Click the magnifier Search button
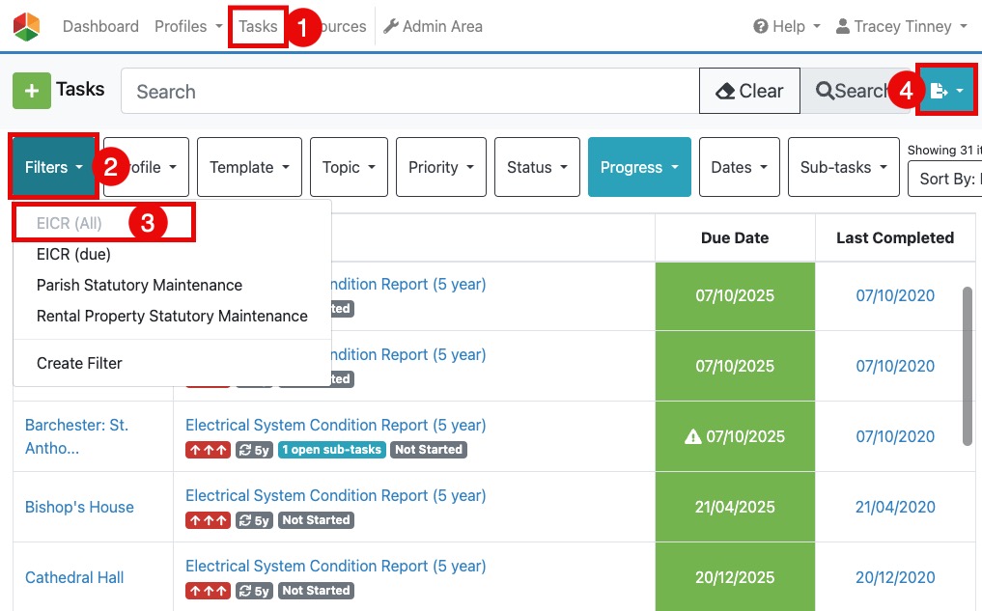The height and width of the screenshot is (611, 982). point(852,91)
